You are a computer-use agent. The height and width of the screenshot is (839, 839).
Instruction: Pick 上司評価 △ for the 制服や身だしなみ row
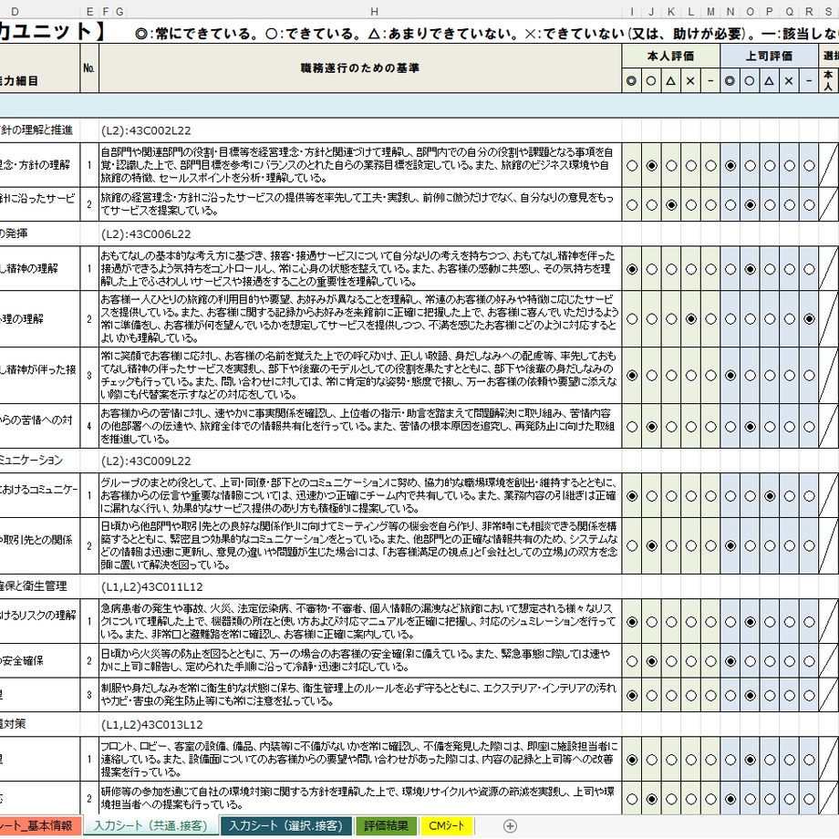[770, 696]
